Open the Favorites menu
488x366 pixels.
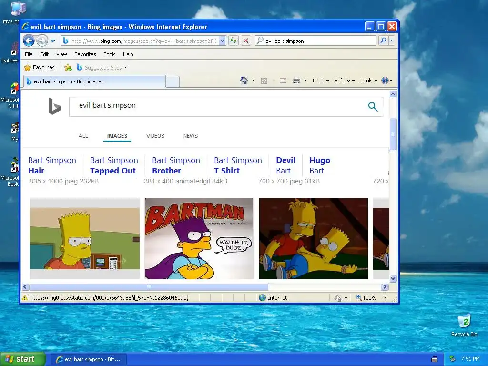point(85,54)
